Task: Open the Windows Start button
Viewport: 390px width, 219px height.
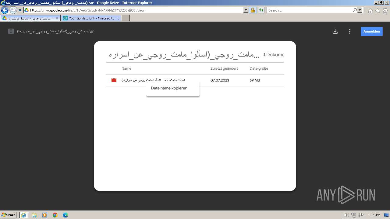Action: [9, 215]
